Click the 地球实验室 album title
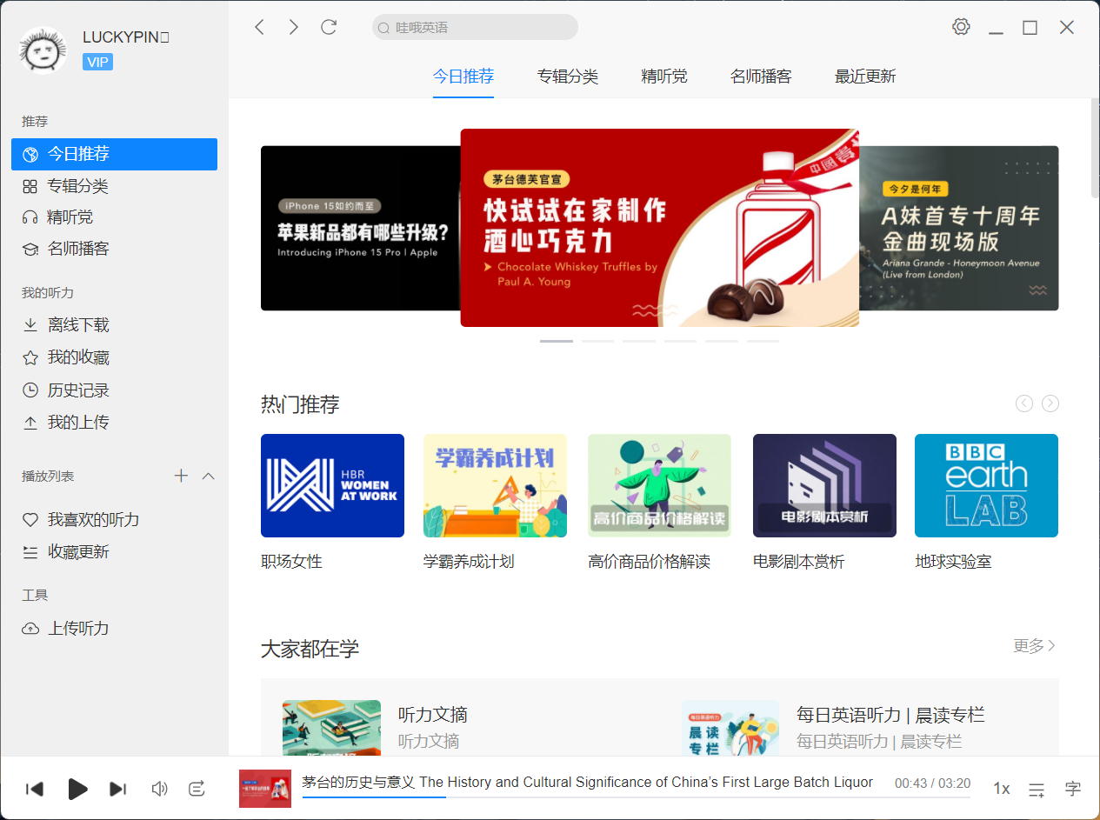 click(x=954, y=562)
